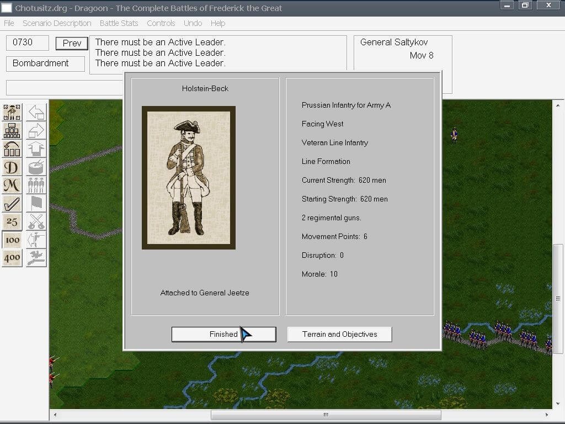This screenshot has width=565, height=424.
Task: Click the curved arrow over units icon
Action: point(12,149)
